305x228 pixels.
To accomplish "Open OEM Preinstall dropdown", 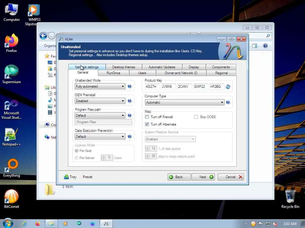I will [100, 101].
